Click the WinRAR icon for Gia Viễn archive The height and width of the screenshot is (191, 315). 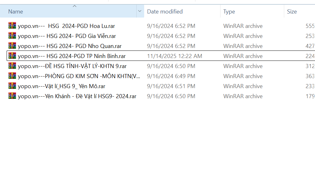coord(12,36)
